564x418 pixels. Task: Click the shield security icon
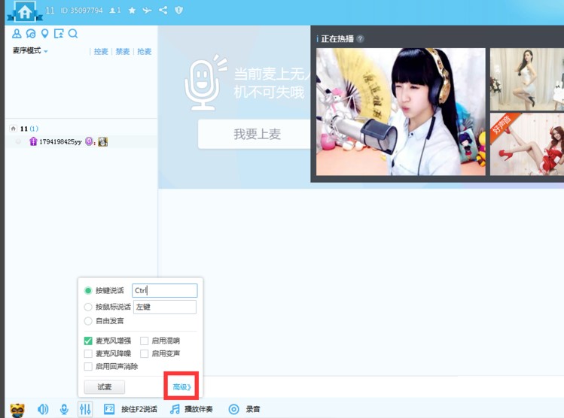pyautogui.click(x=178, y=11)
